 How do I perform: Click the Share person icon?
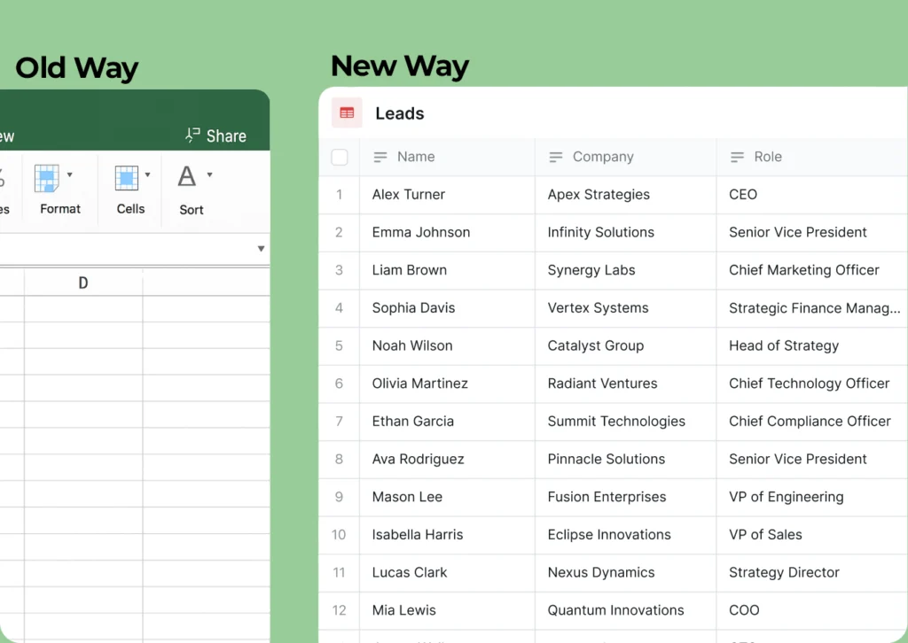[192, 136]
